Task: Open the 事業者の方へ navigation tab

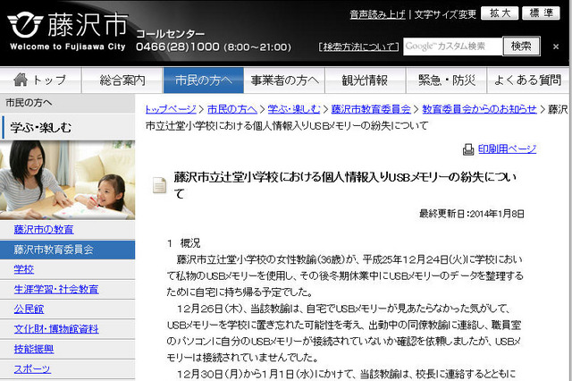Action: [x=284, y=80]
